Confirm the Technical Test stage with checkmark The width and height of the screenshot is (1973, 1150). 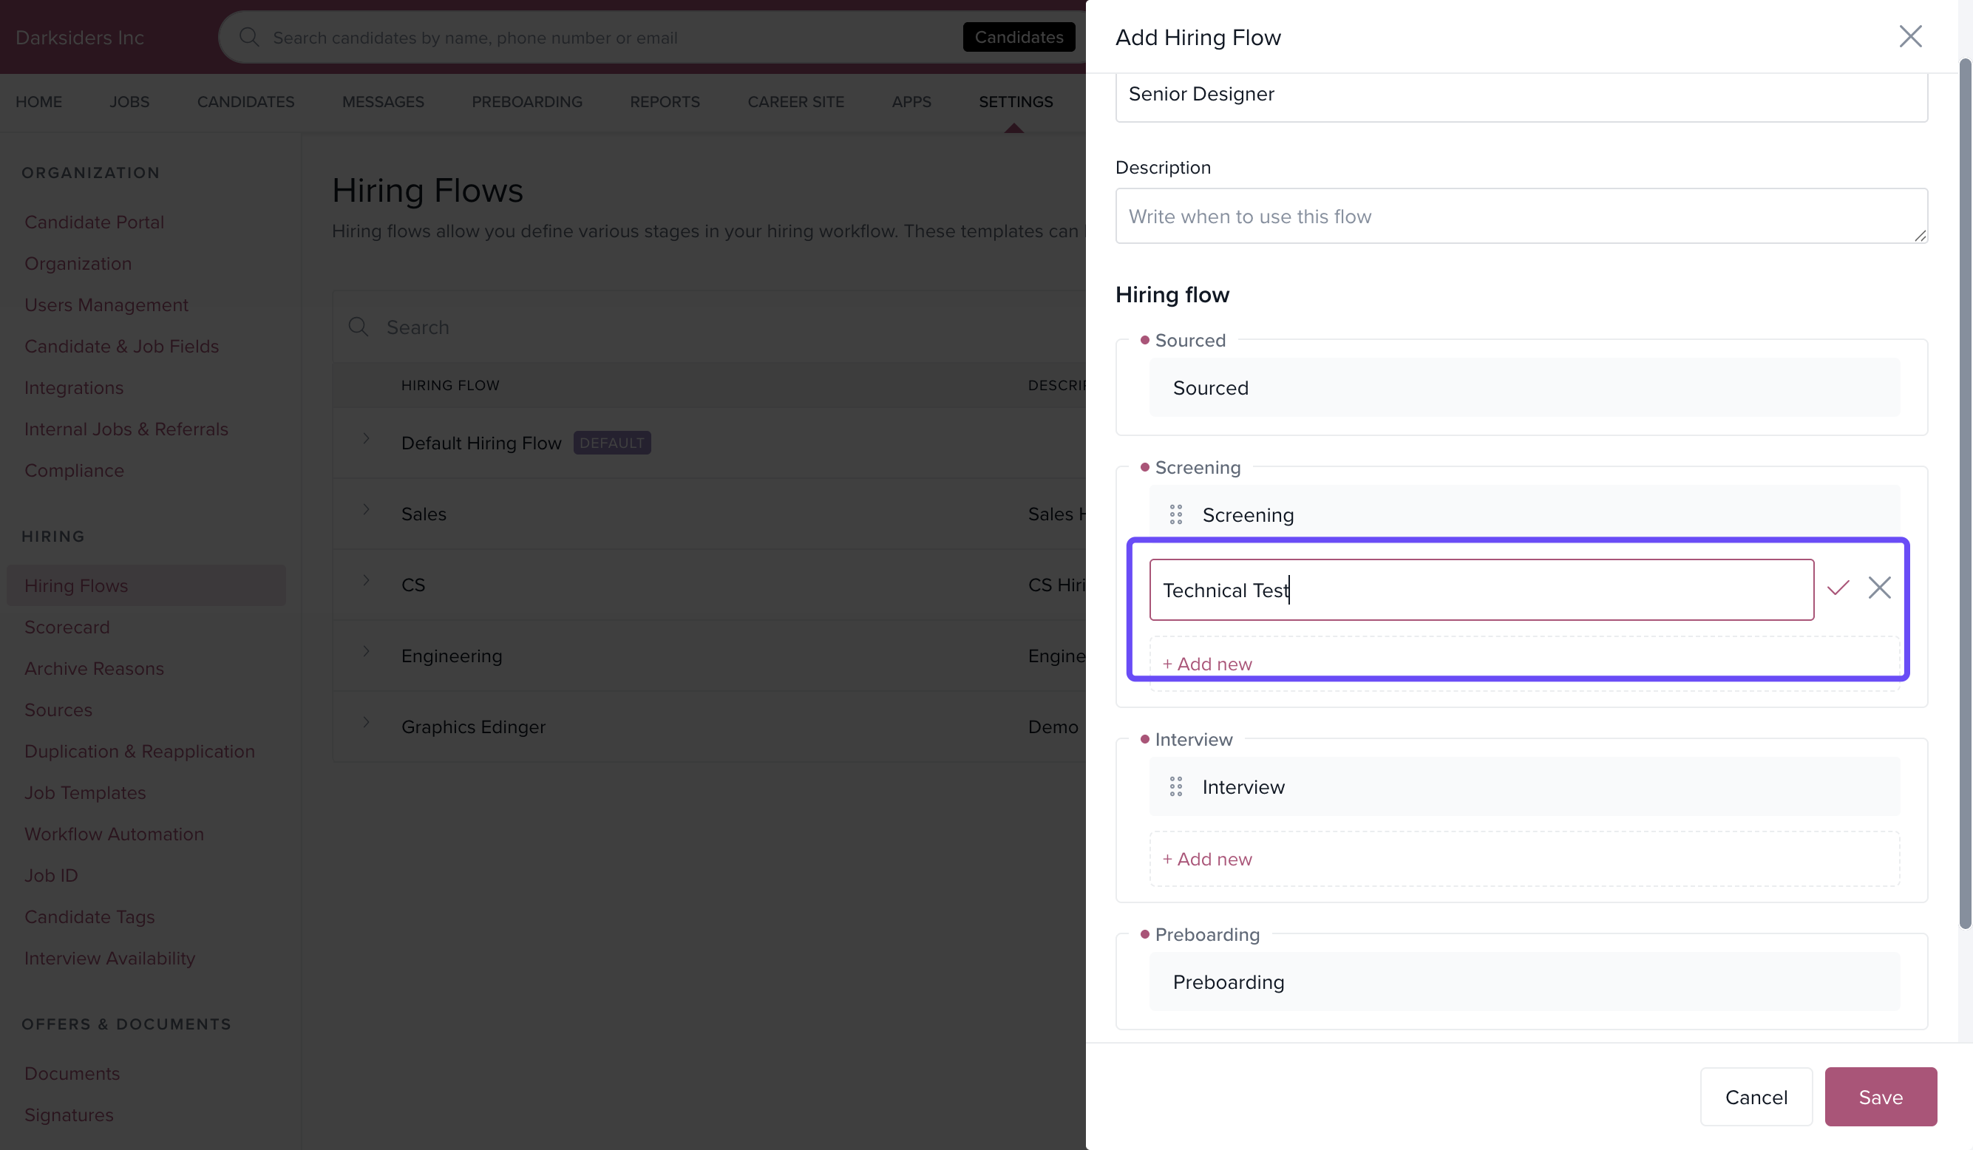click(1838, 588)
